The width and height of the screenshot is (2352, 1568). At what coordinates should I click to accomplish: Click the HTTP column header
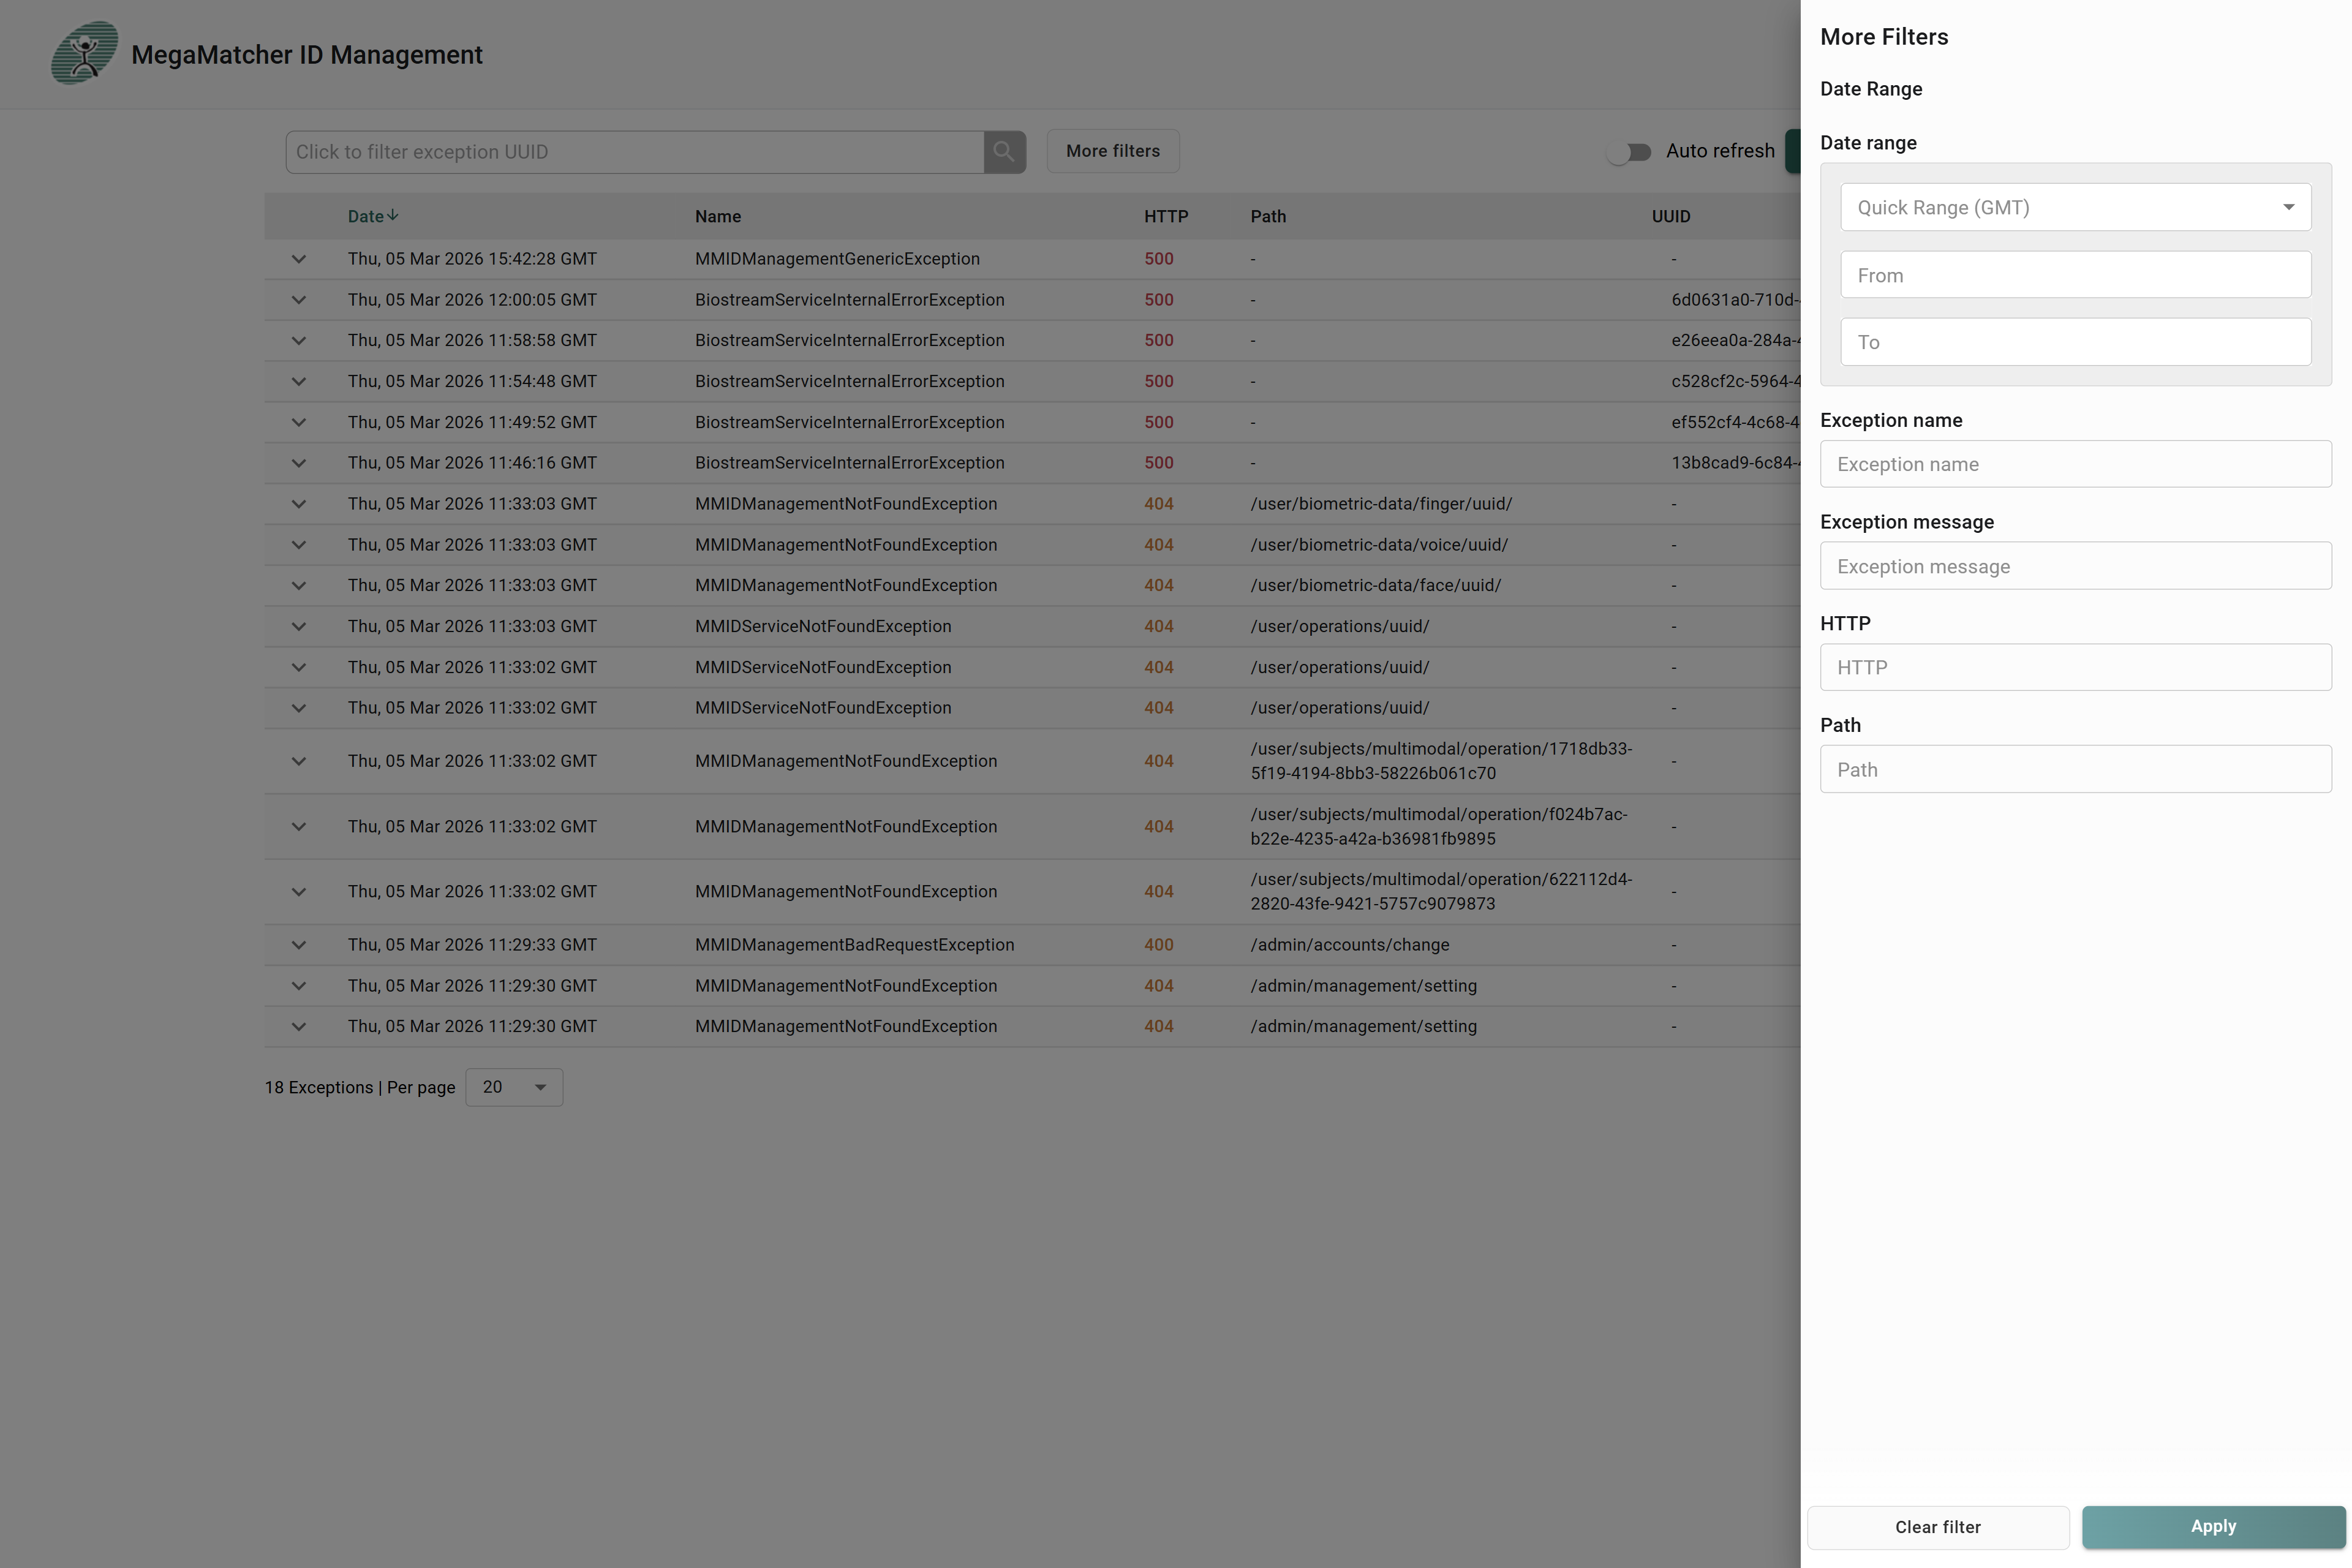pos(1166,216)
